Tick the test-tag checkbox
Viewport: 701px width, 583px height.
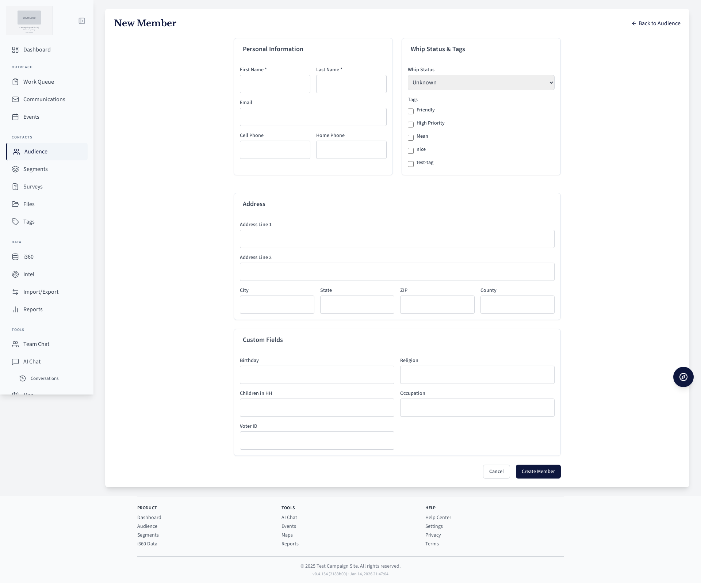(411, 164)
